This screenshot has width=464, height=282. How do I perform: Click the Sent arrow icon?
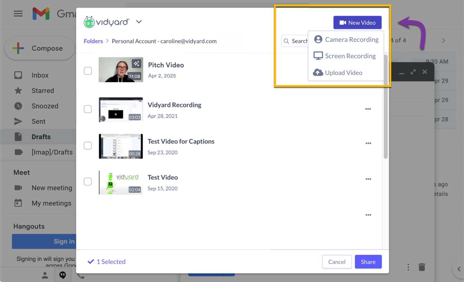pyautogui.click(x=18, y=122)
